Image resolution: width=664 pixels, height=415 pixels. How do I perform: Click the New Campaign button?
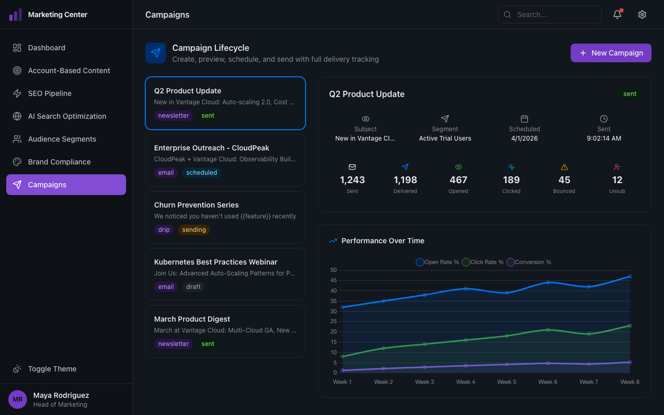611,52
